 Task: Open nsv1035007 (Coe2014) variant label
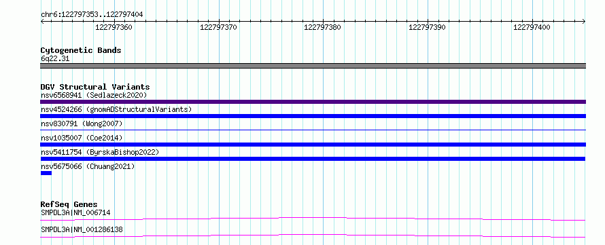pos(82,138)
